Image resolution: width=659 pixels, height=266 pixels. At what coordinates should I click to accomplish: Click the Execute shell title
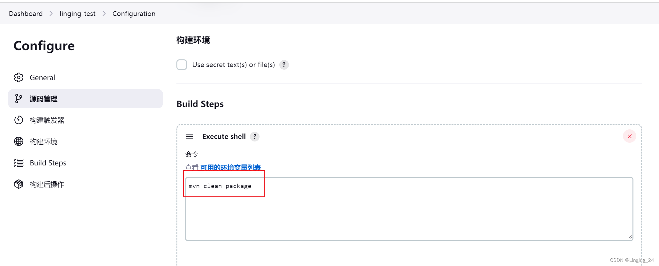click(224, 137)
